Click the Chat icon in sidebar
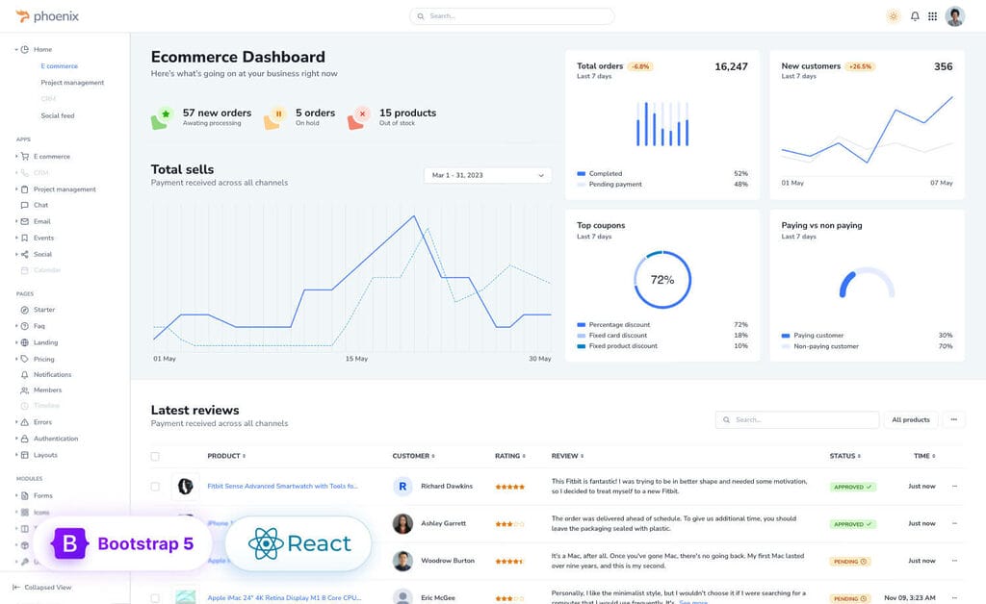 tap(25, 205)
